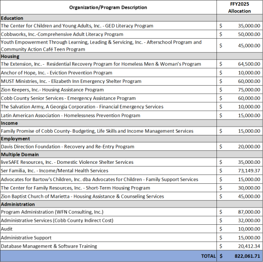Click the 64,500.00 allocation value
The height and width of the screenshot is (262, 263).
tap(249, 64)
